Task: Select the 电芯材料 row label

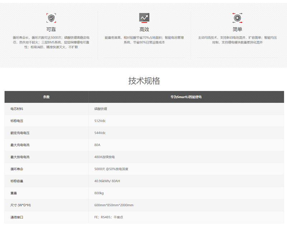Action: click(17, 109)
